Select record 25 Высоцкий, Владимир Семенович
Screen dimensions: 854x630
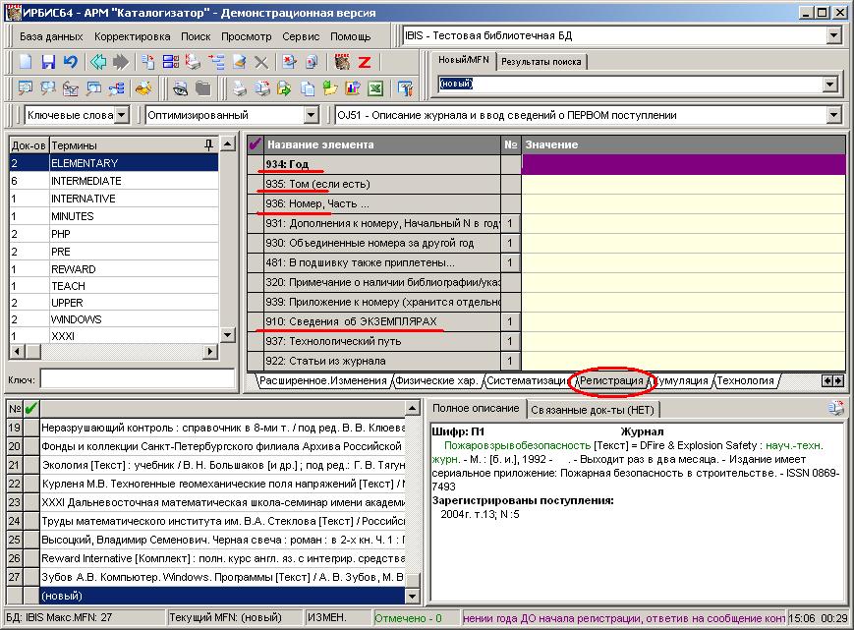click(x=205, y=540)
